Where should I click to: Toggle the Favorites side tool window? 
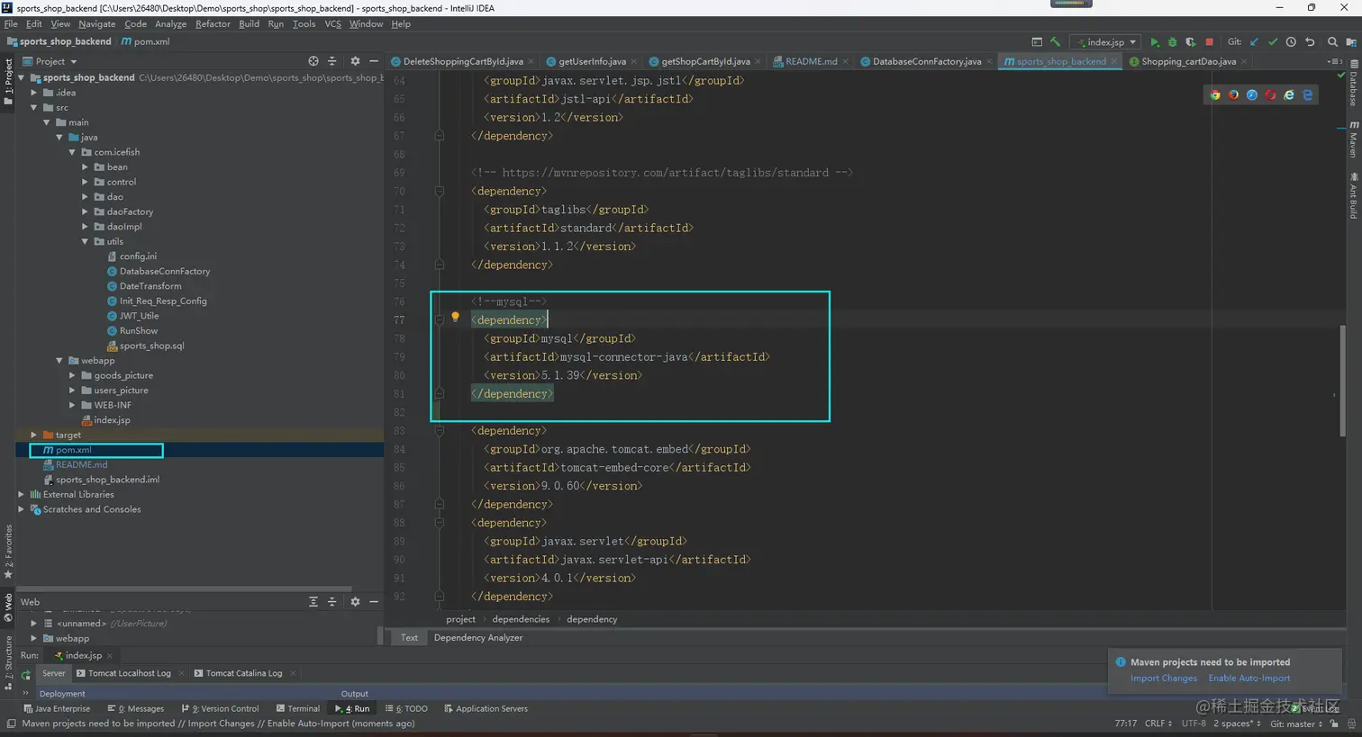(8, 552)
